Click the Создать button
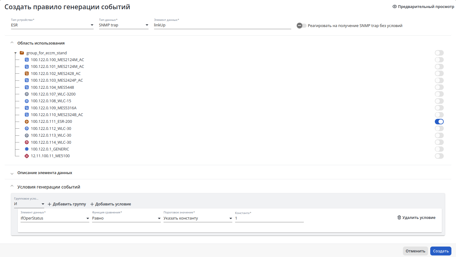The width and height of the screenshot is (456, 257). coord(441,251)
